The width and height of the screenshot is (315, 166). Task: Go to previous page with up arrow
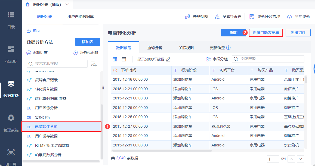tap(291, 159)
